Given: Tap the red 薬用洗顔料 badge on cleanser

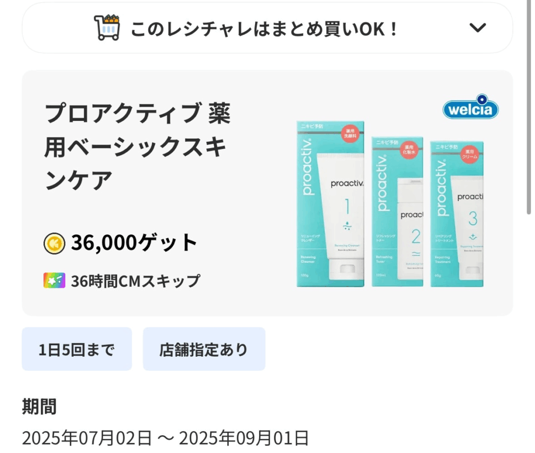Looking at the screenshot, I should 350,133.
